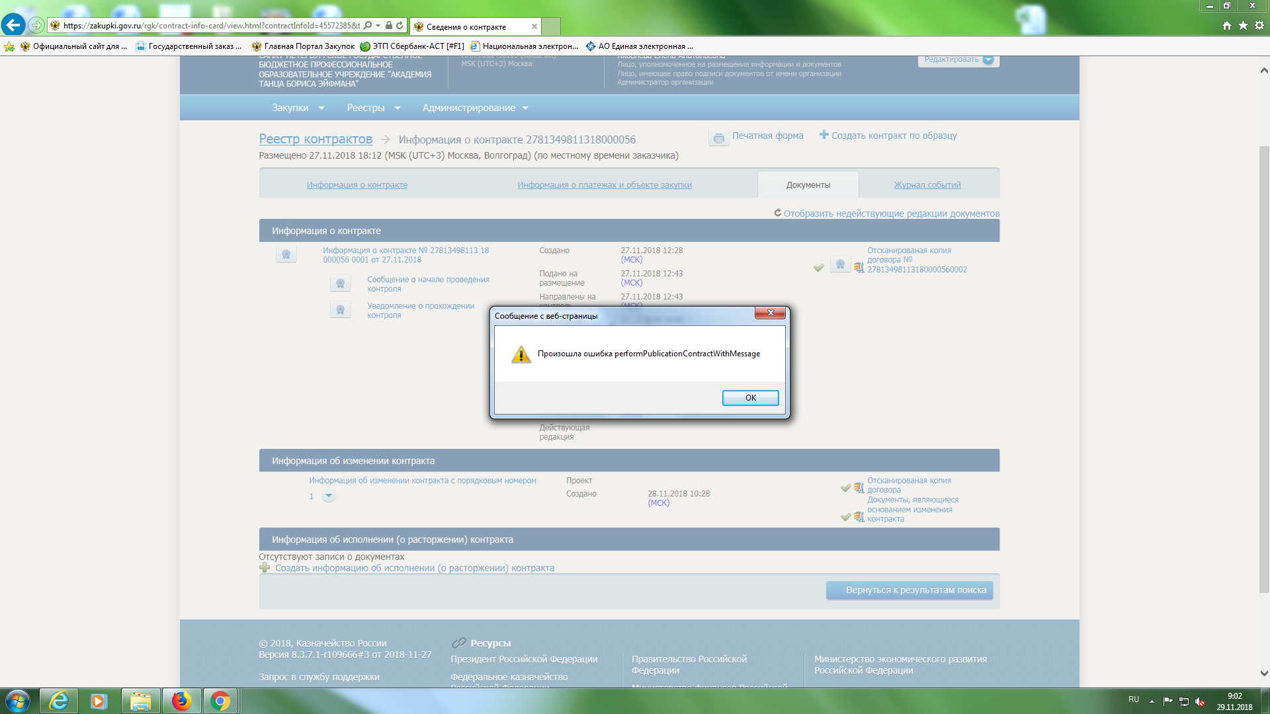
Task: Open Firefox from the taskbar
Action: click(x=181, y=701)
